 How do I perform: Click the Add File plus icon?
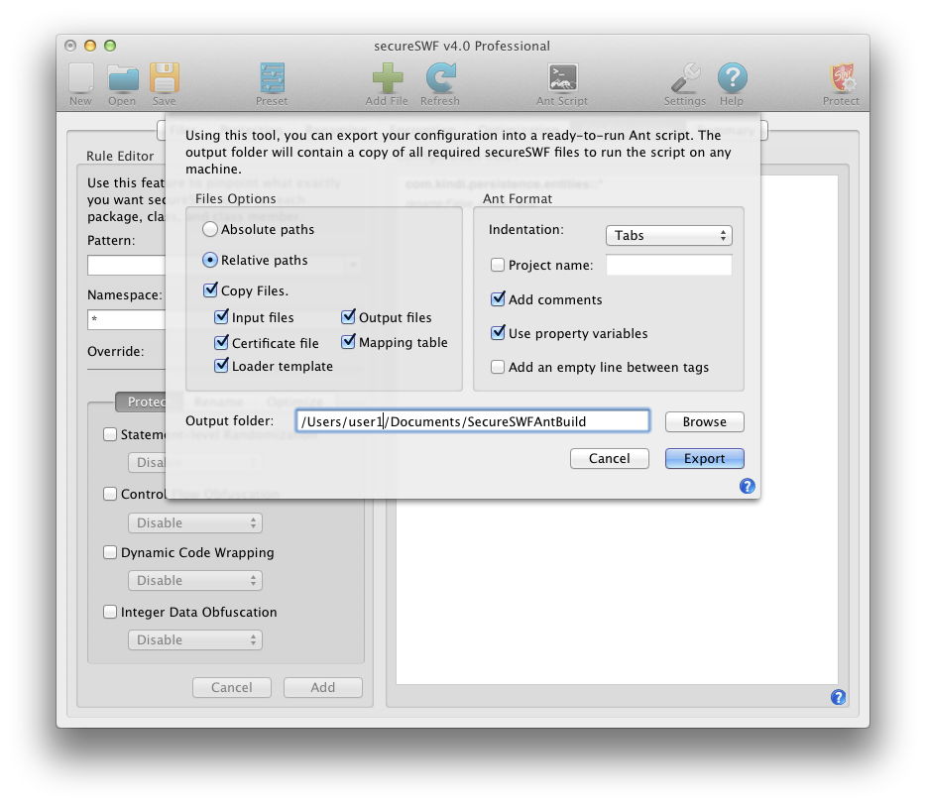tap(387, 79)
